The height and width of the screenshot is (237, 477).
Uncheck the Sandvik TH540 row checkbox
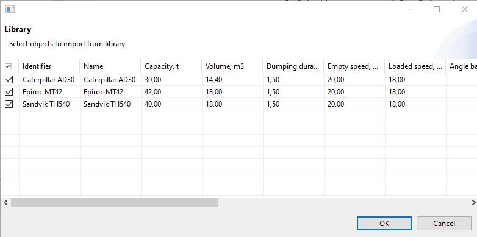click(x=9, y=104)
